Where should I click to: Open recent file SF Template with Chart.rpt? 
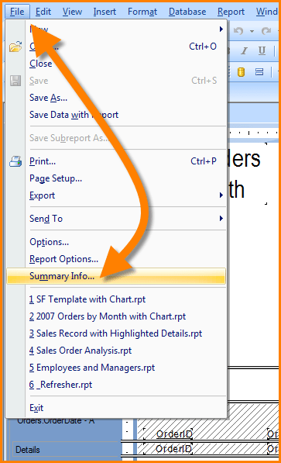click(x=87, y=299)
